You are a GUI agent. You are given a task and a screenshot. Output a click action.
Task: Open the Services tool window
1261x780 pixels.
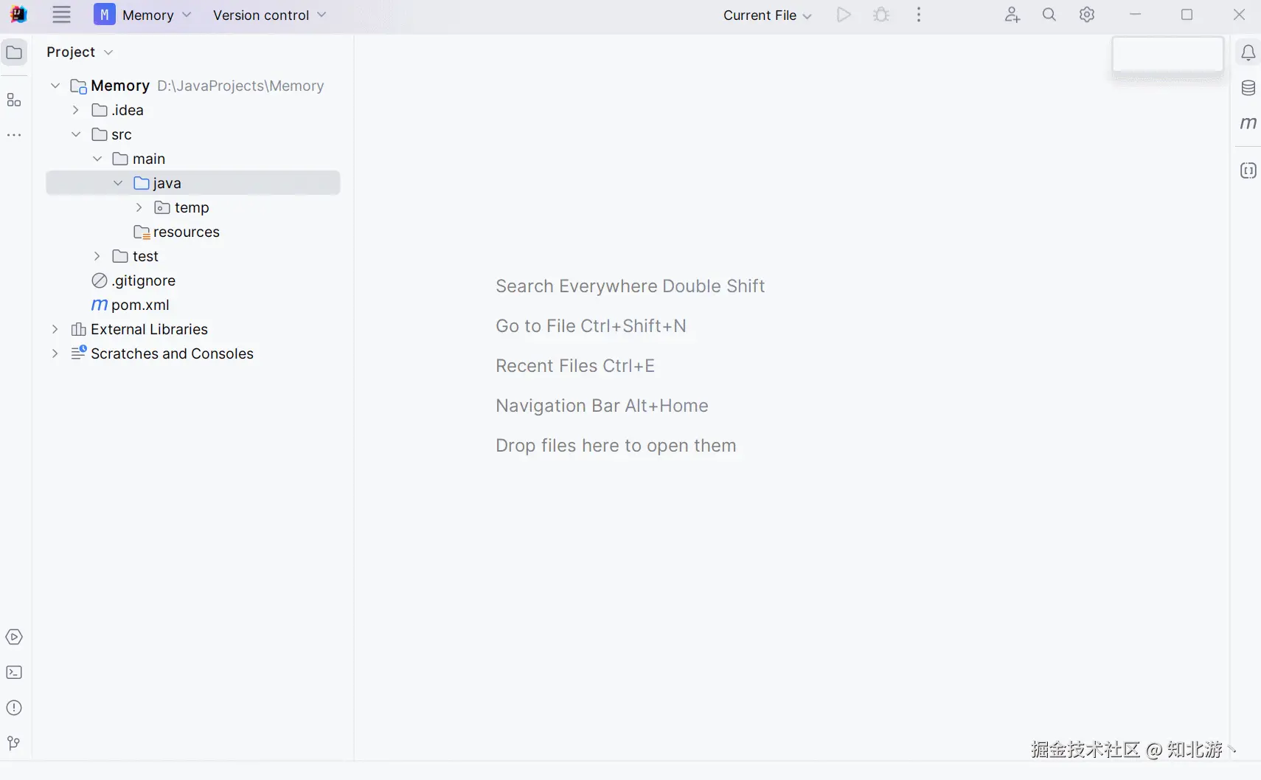point(14,637)
